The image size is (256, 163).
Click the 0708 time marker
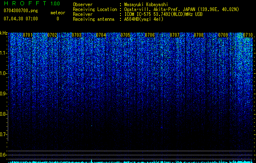click(199, 35)
